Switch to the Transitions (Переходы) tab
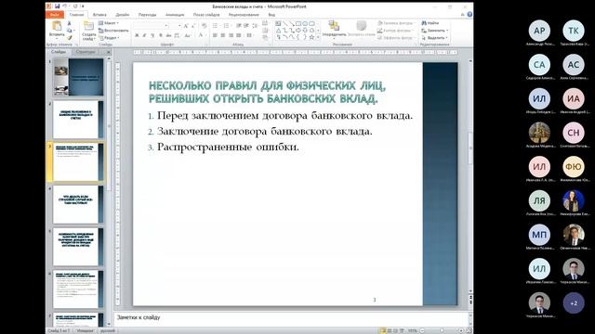 tap(147, 15)
